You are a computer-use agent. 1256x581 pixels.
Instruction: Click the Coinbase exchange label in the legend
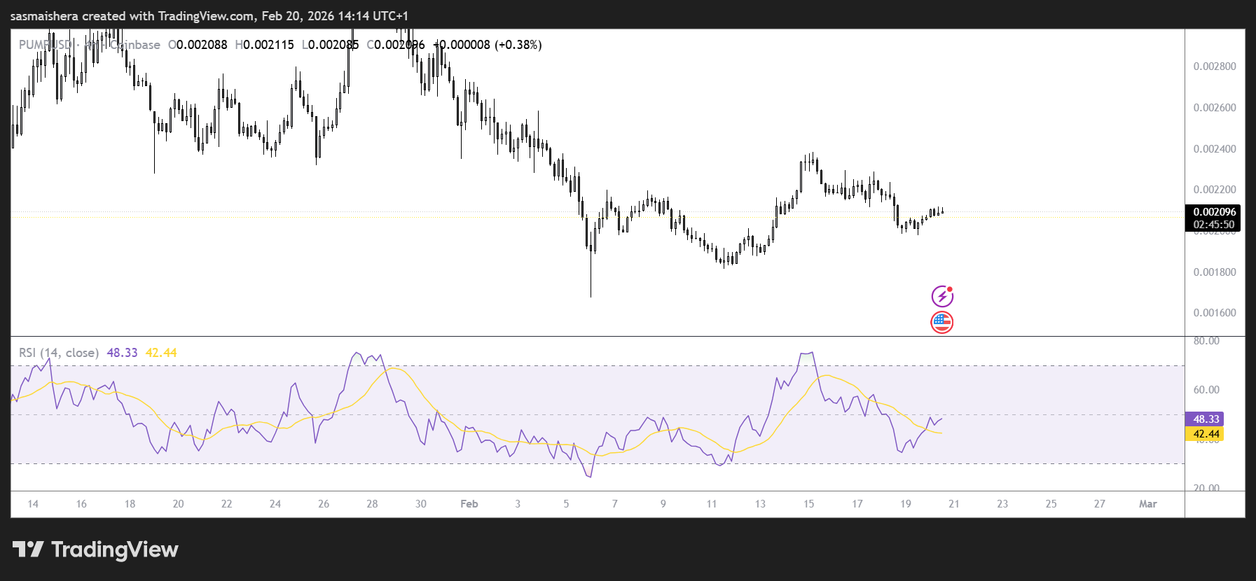[135, 45]
